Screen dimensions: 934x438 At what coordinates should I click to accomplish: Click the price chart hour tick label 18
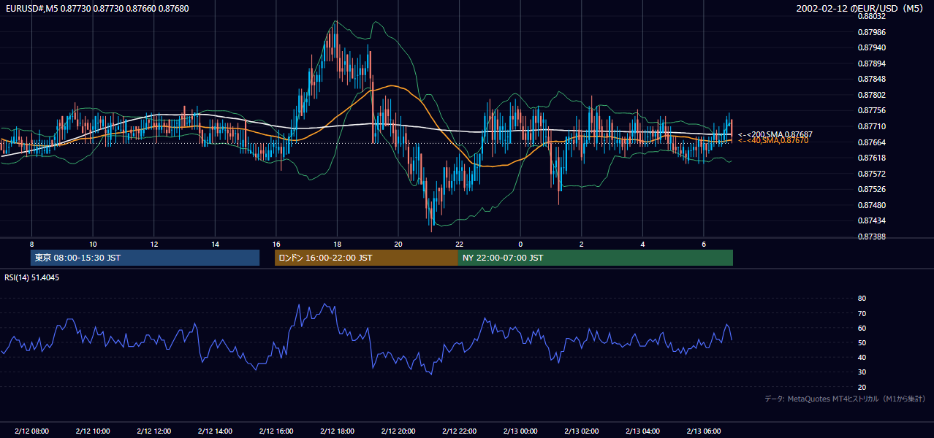coord(337,244)
